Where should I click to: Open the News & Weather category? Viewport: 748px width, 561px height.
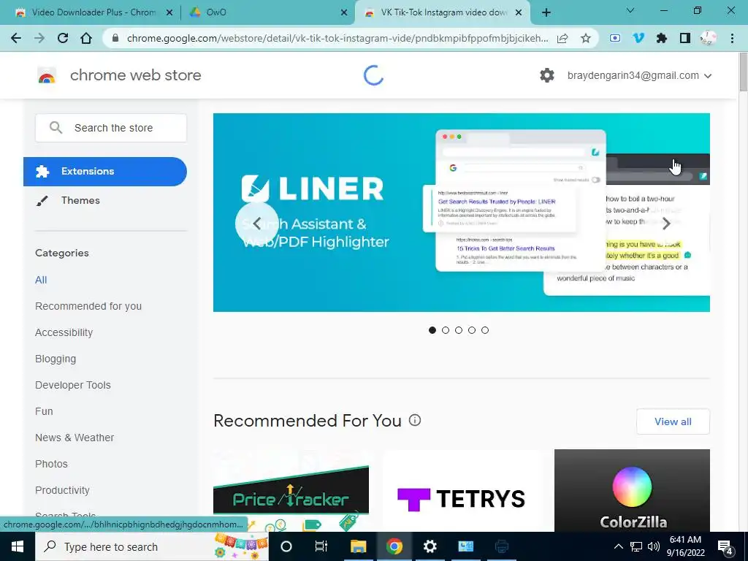click(x=75, y=438)
